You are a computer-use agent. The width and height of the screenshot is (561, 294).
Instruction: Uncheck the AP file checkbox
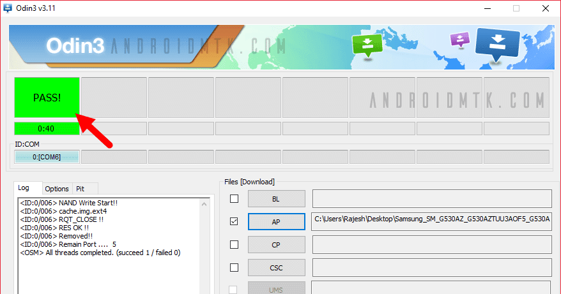pos(234,221)
